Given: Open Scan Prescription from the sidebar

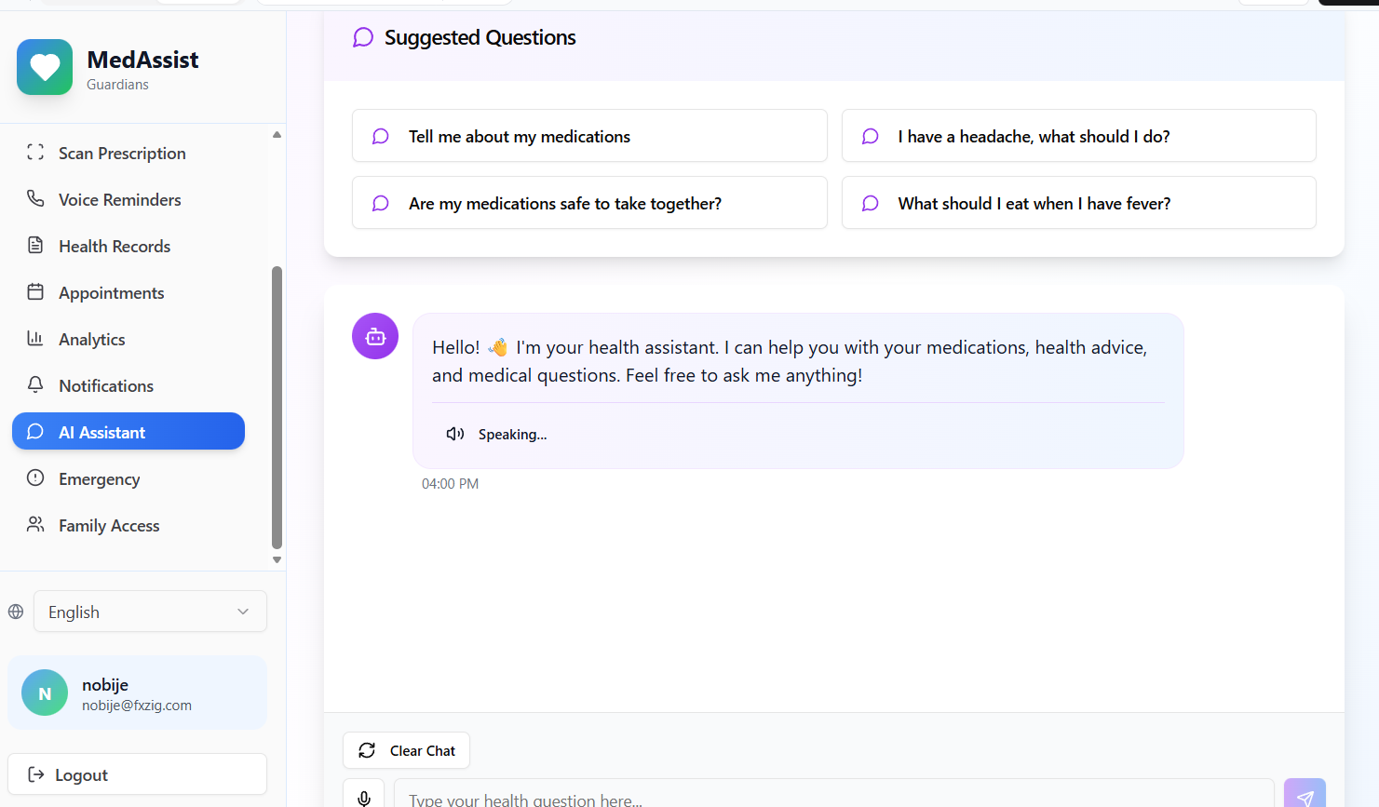Looking at the screenshot, I should [122, 154].
